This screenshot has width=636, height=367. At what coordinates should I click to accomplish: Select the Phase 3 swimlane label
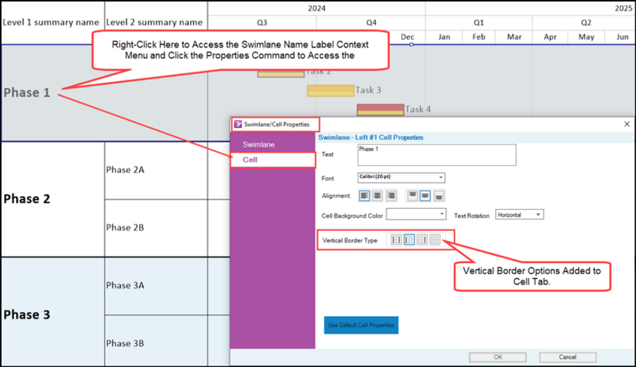(27, 315)
